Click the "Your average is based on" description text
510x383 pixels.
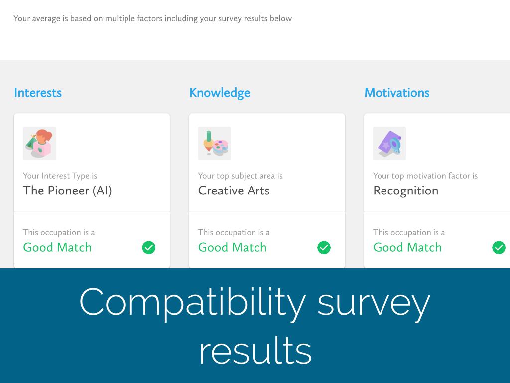(x=152, y=19)
